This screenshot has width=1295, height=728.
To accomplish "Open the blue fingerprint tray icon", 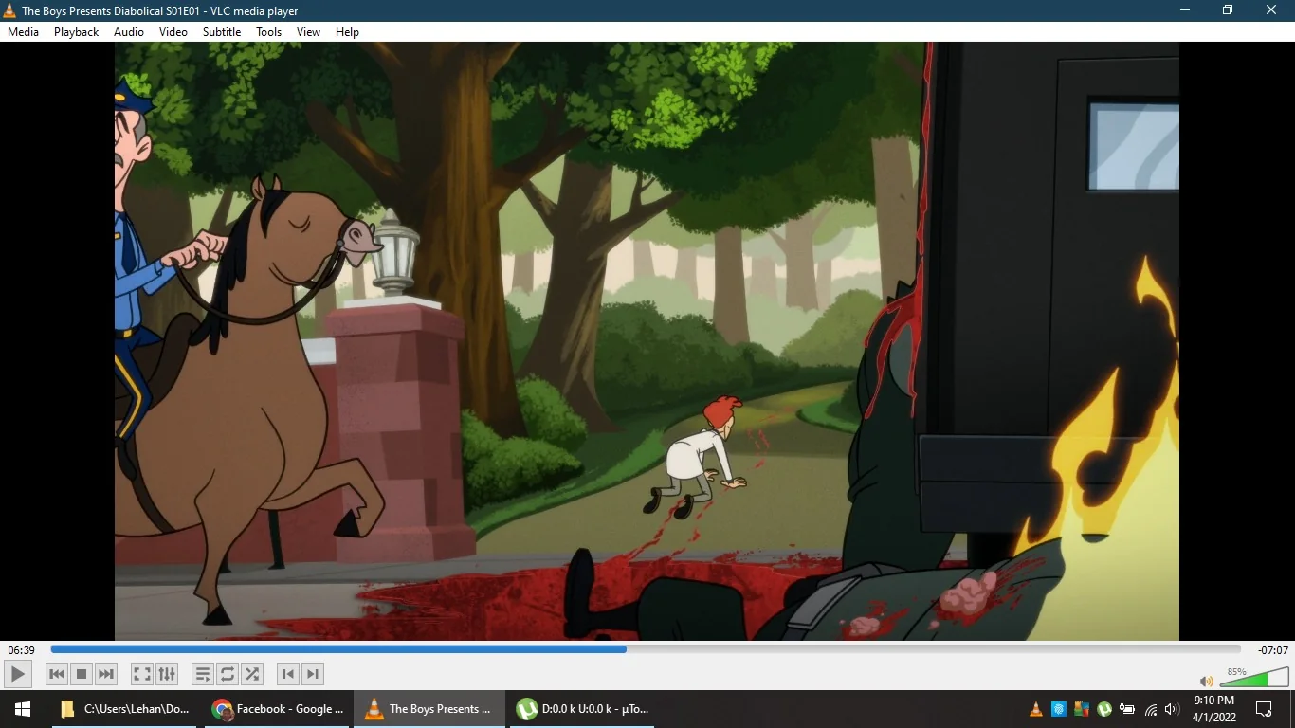I will (x=1059, y=709).
